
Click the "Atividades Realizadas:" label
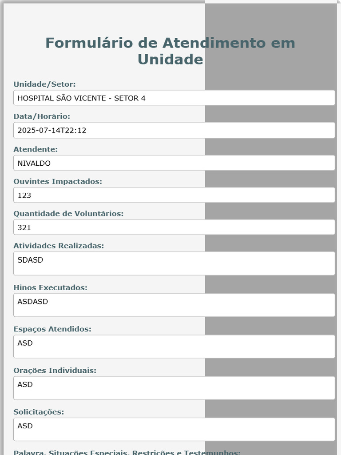(59, 246)
